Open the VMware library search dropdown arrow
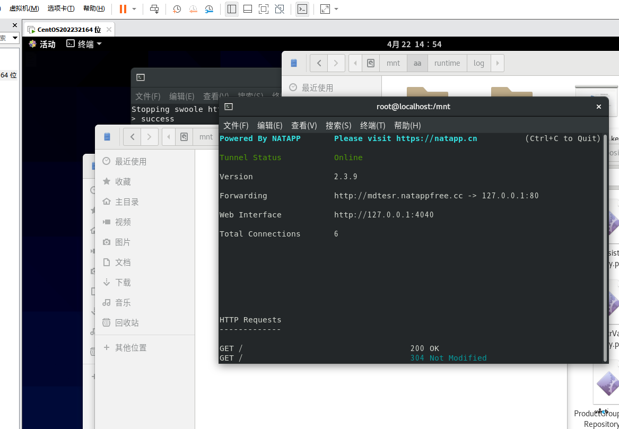This screenshot has width=619, height=429. click(x=15, y=38)
